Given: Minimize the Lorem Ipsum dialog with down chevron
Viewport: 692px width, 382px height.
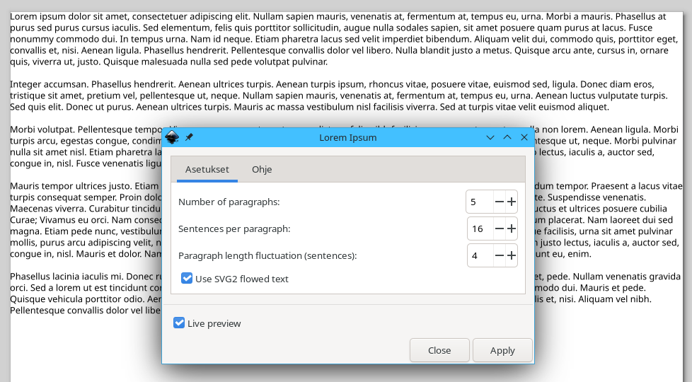Looking at the screenshot, I should 490,137.
